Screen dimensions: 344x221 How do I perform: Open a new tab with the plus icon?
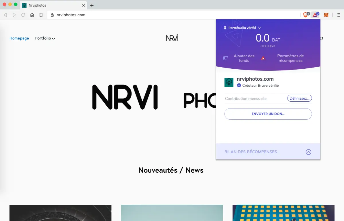[x=92, y=5]
